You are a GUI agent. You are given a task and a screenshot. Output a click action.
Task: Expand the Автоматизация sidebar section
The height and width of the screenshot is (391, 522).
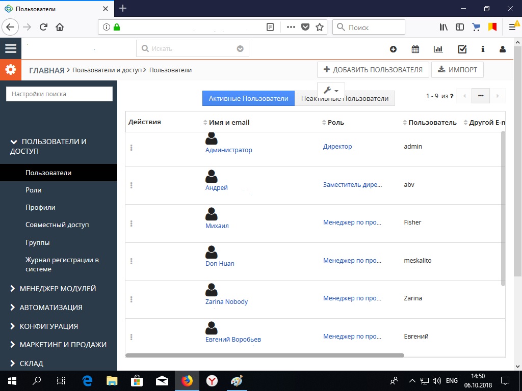[x=51, y=308]
